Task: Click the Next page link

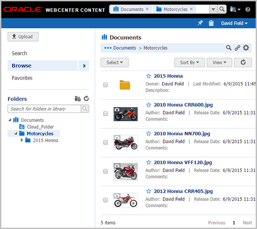Action: [x=248, y=223]
